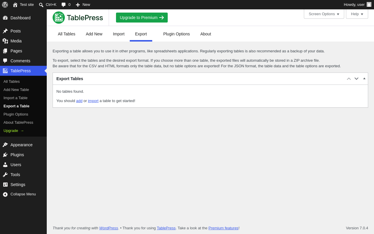Open All Tables in sidebar submenu
This screenshot has height=234, width=374.
pos(23,81)
